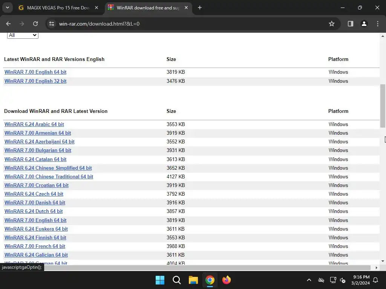Switch to MAGIX VEGAS Pro 15 tab
Viewport: 386px width, 289px height.
pos(58,8)
